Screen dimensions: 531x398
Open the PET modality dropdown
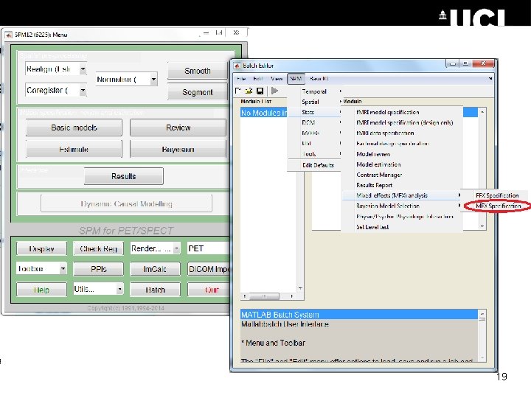[208, 248]
